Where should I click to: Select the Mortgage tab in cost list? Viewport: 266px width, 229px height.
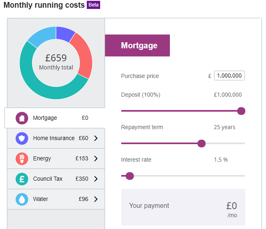point(55,118)
